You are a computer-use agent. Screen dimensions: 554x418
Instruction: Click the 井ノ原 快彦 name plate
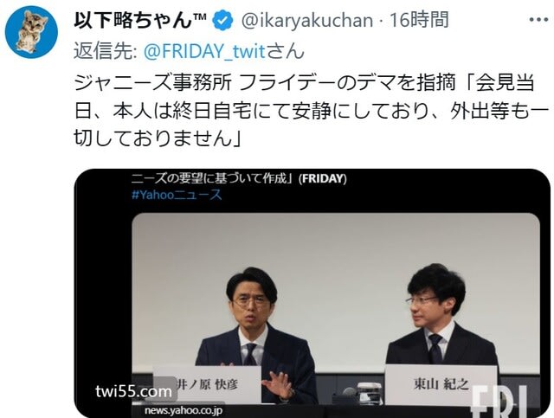[x=208, y=384]
